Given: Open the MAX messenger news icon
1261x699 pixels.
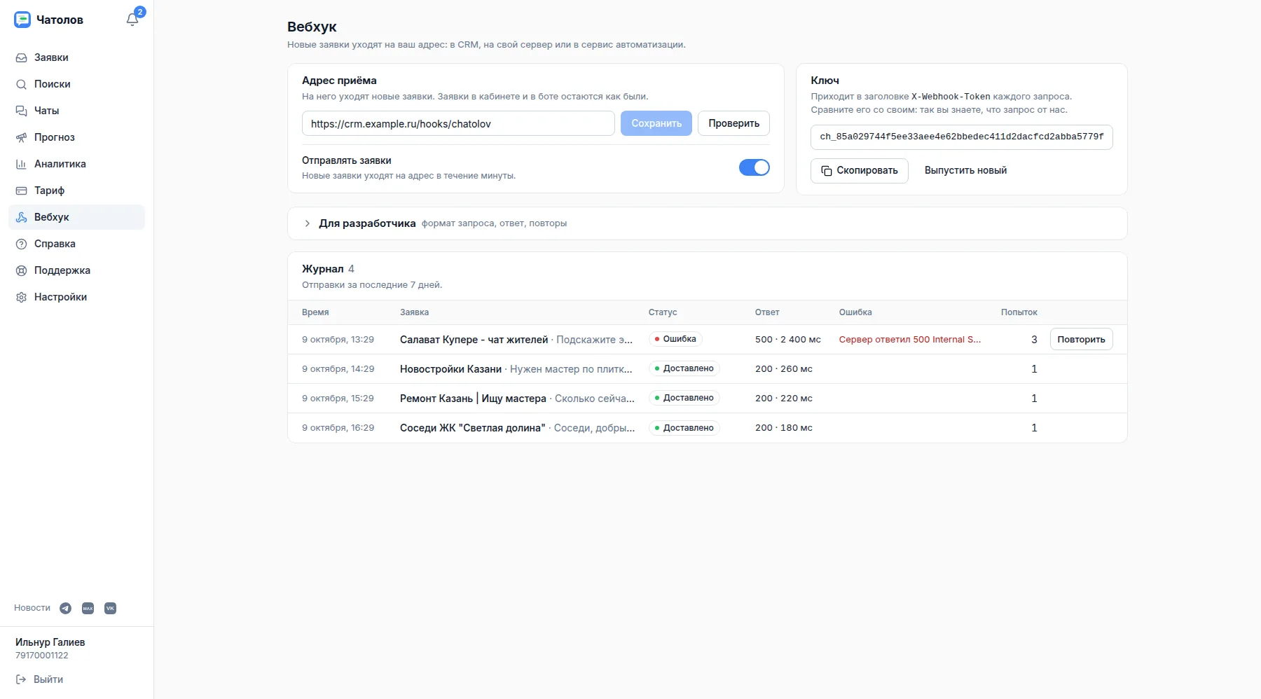Looking at the screenshot, I should click(x=88, y=608).
